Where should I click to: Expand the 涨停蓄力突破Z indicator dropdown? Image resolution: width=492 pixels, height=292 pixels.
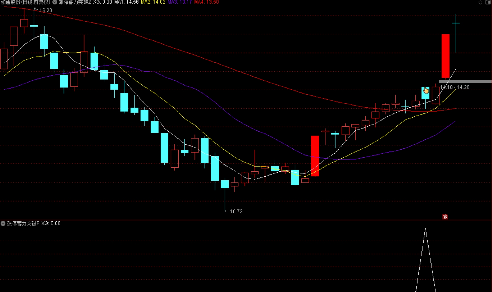[55, 2]
